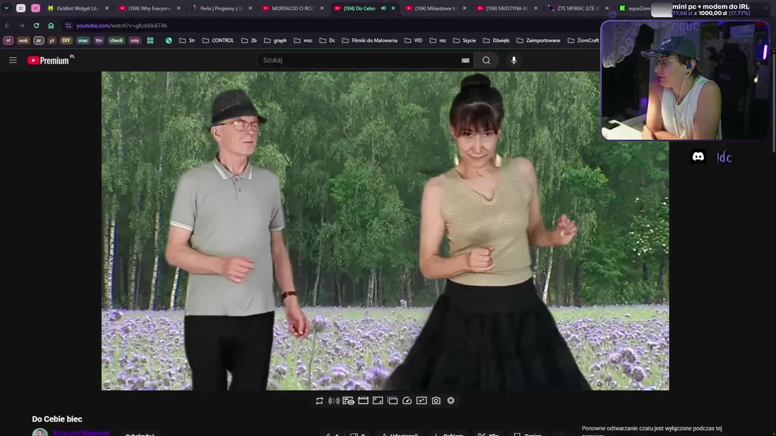The image size is (776, 436).
Task: Open the mac bookmark
Action: point(83,41)
